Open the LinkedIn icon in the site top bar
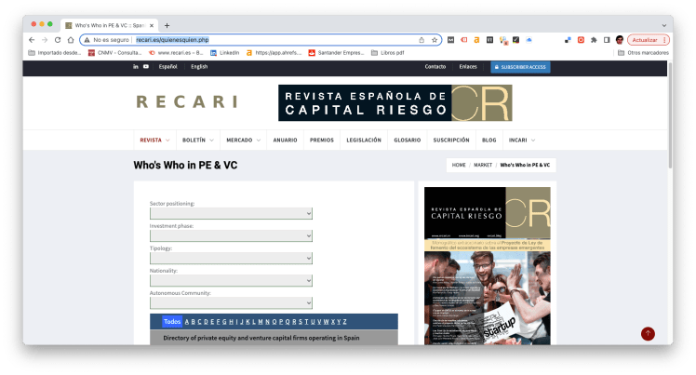 (x=136, y=67)
